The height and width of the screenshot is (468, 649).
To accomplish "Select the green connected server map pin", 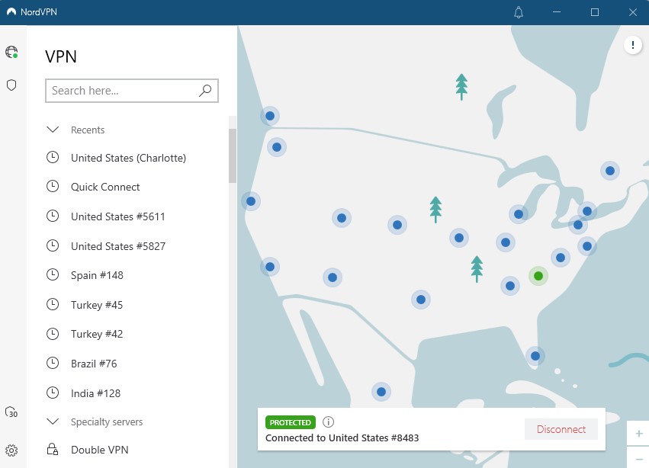I will tap(538, 276).
